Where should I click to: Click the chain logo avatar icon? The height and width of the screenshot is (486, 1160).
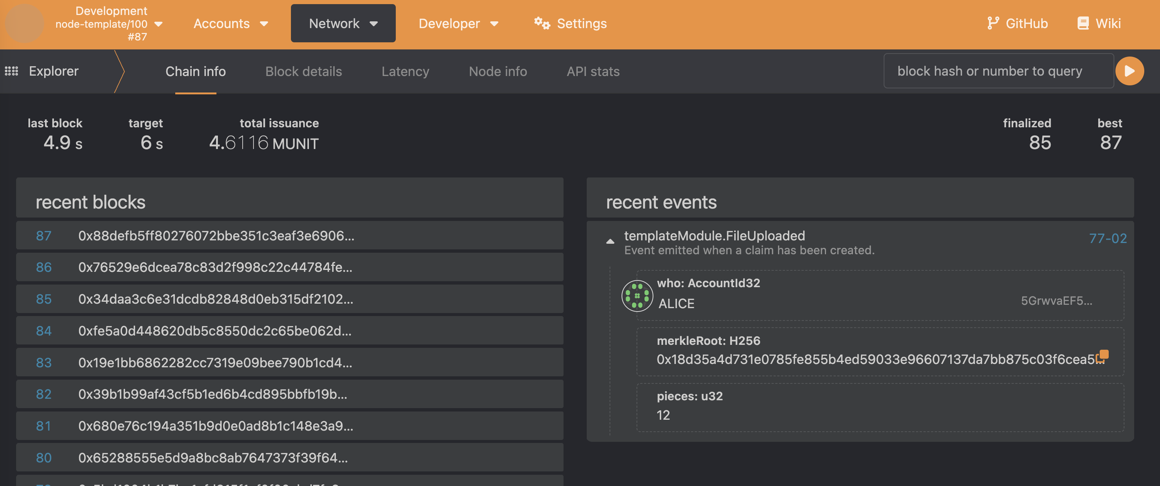[24, 24]
